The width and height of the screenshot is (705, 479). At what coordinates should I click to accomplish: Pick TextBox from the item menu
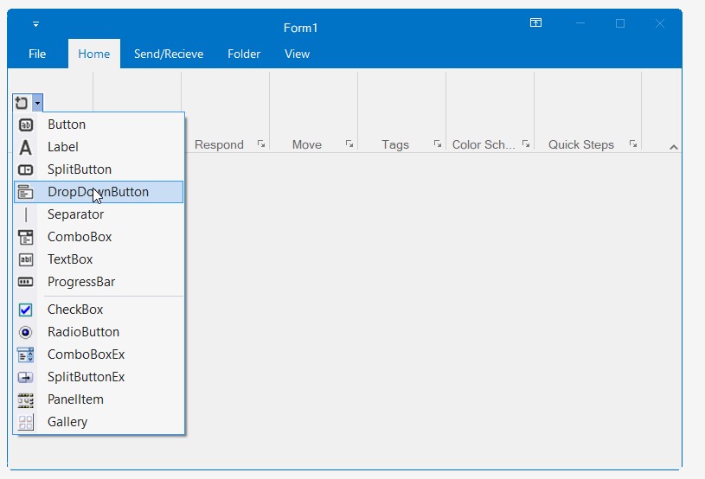point(99,259)
